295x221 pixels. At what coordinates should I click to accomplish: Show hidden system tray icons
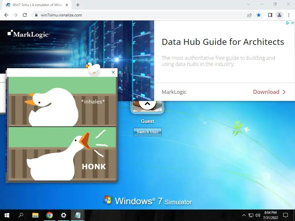click(244, 215)
